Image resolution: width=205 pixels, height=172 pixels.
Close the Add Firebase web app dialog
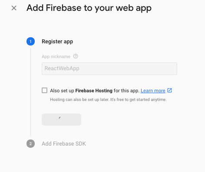[x=14, y=8]
